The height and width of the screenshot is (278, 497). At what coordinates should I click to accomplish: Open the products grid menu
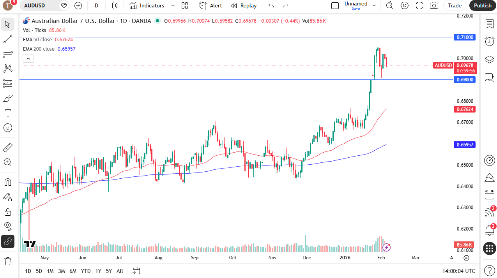(x=490, y=248)
